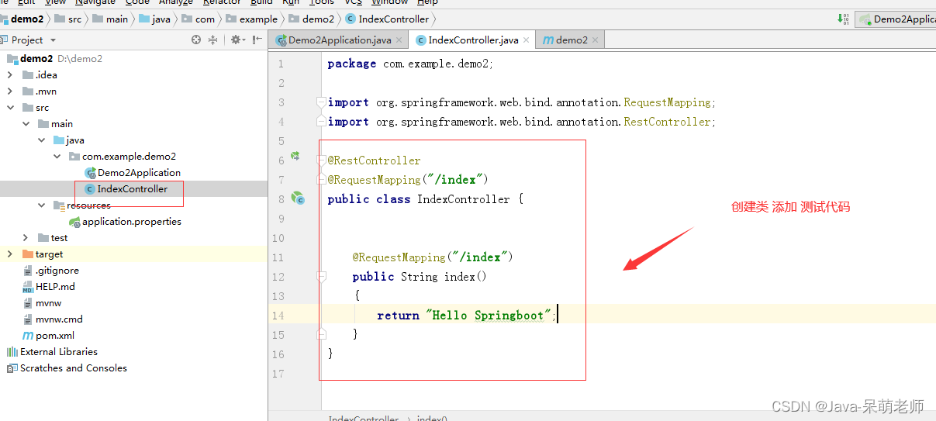Screen dimensions: 936x421
Task: Collapse the src folder
Action: pyautogui.click(x=9, y=108)
